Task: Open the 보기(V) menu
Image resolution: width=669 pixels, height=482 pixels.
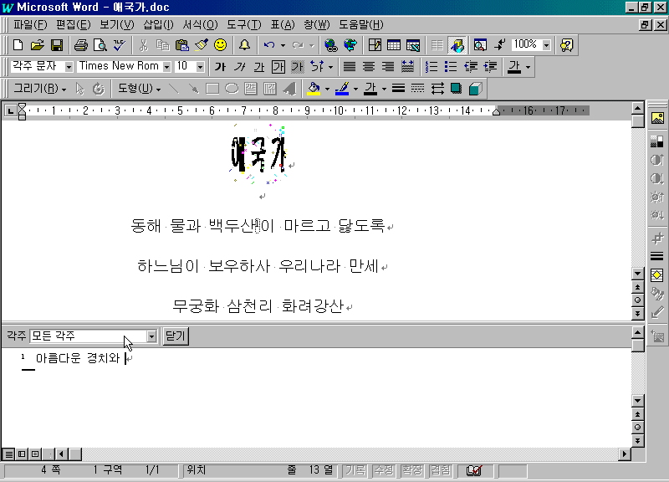Action: 117,25
